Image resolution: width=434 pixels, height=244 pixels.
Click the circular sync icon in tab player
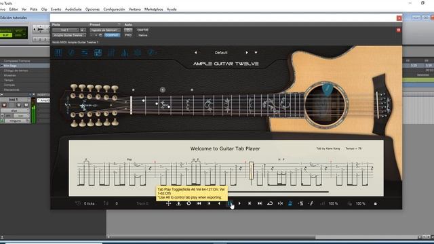pos(189,203)
